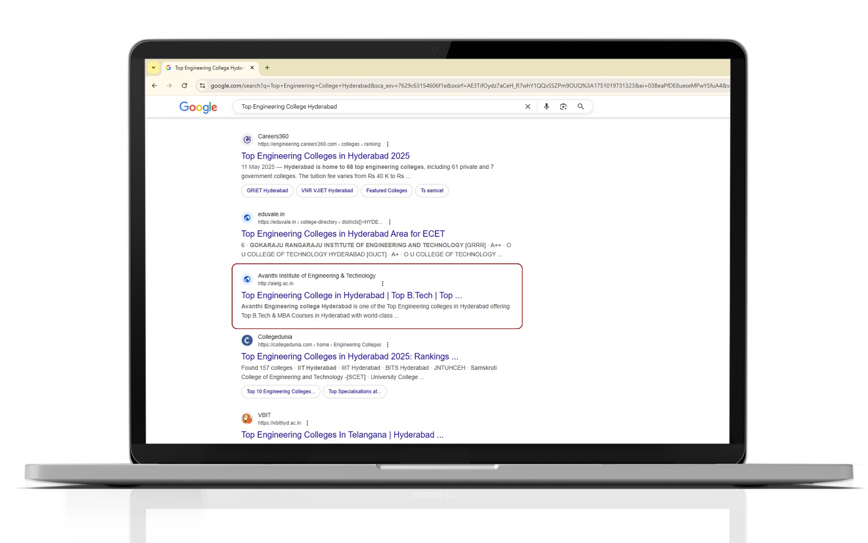Open more options for eduvale.in result
Screen dimensions: 868x543
[390, 222]
